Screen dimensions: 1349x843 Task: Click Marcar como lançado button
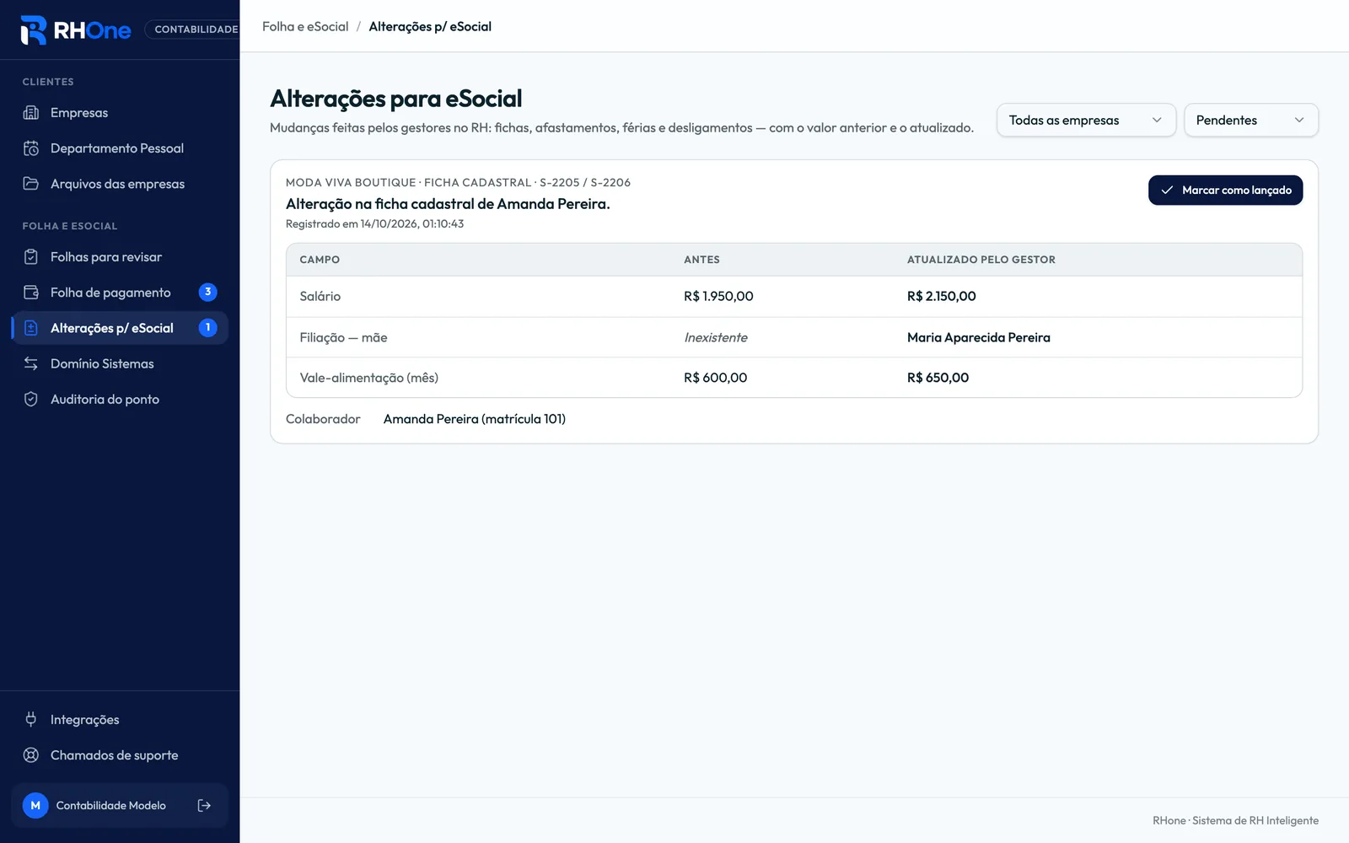click(x=1225, y=191)
